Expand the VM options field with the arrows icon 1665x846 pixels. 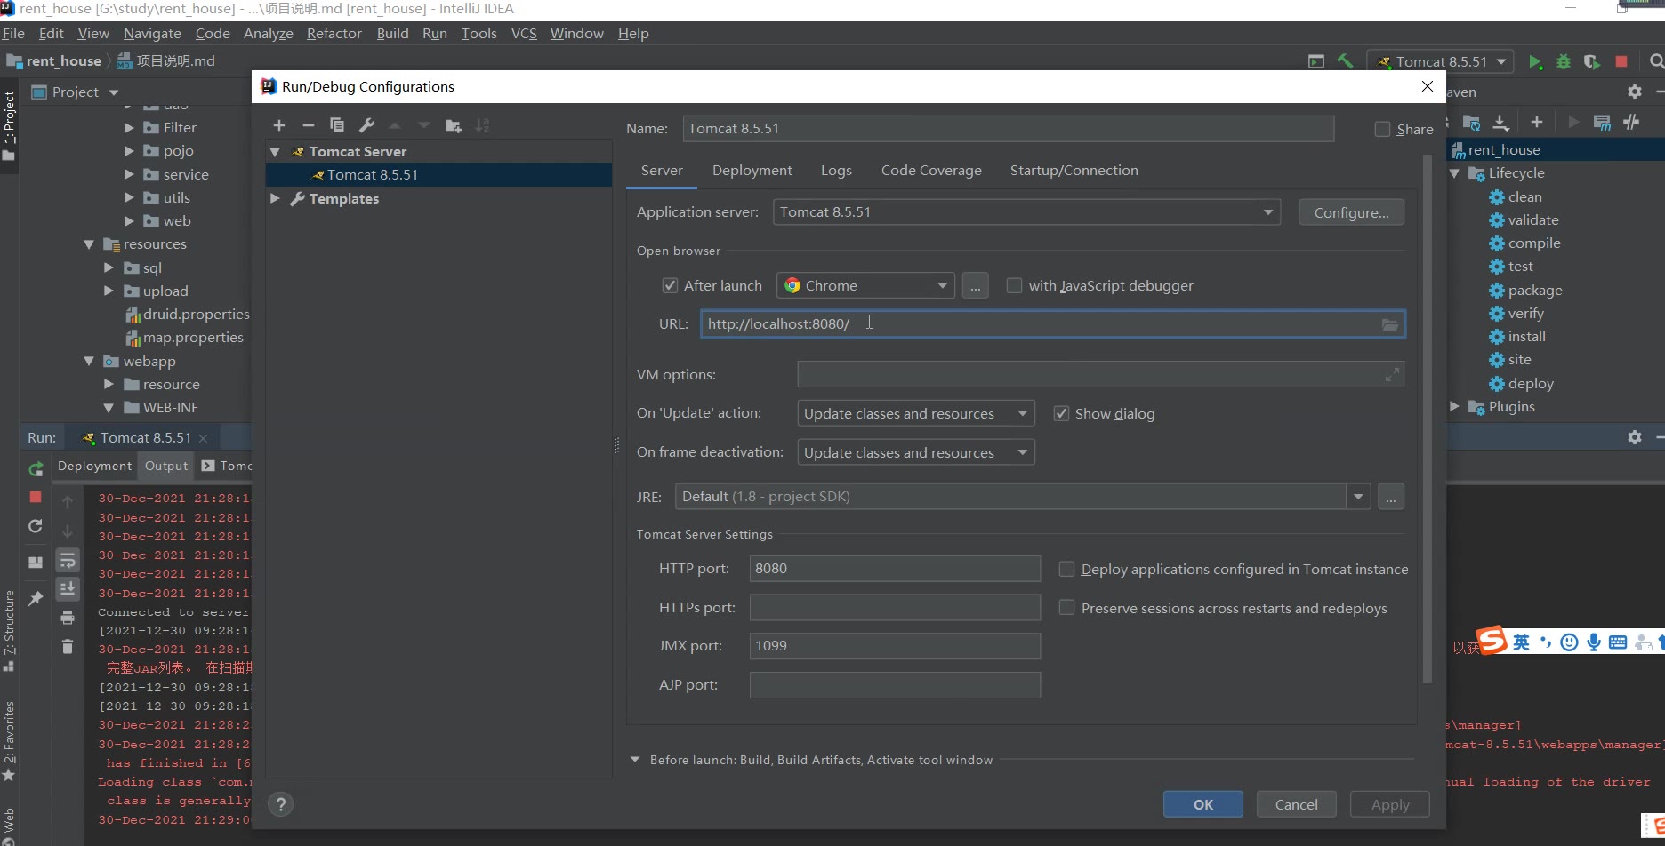coord(1392,375)
